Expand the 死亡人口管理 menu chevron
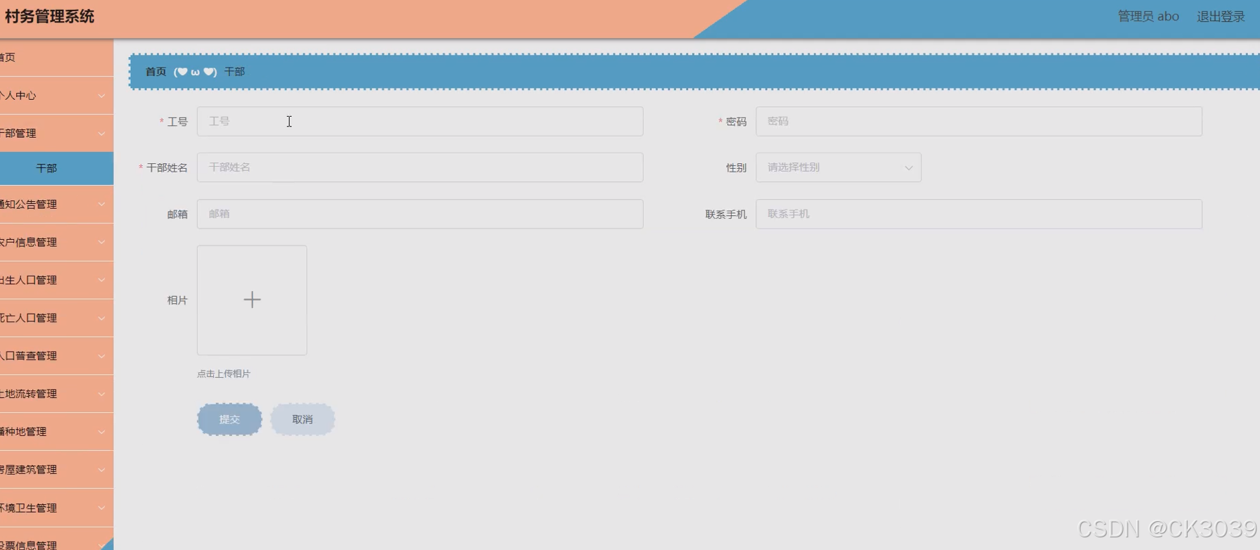The image size is (1260, 550). [x=101, y=319]
